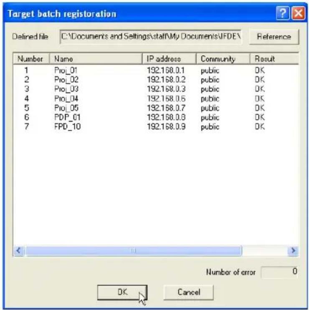Click the public community of PDP_01
This screenshot has width=309, height=310.
[x=210, y=118]
